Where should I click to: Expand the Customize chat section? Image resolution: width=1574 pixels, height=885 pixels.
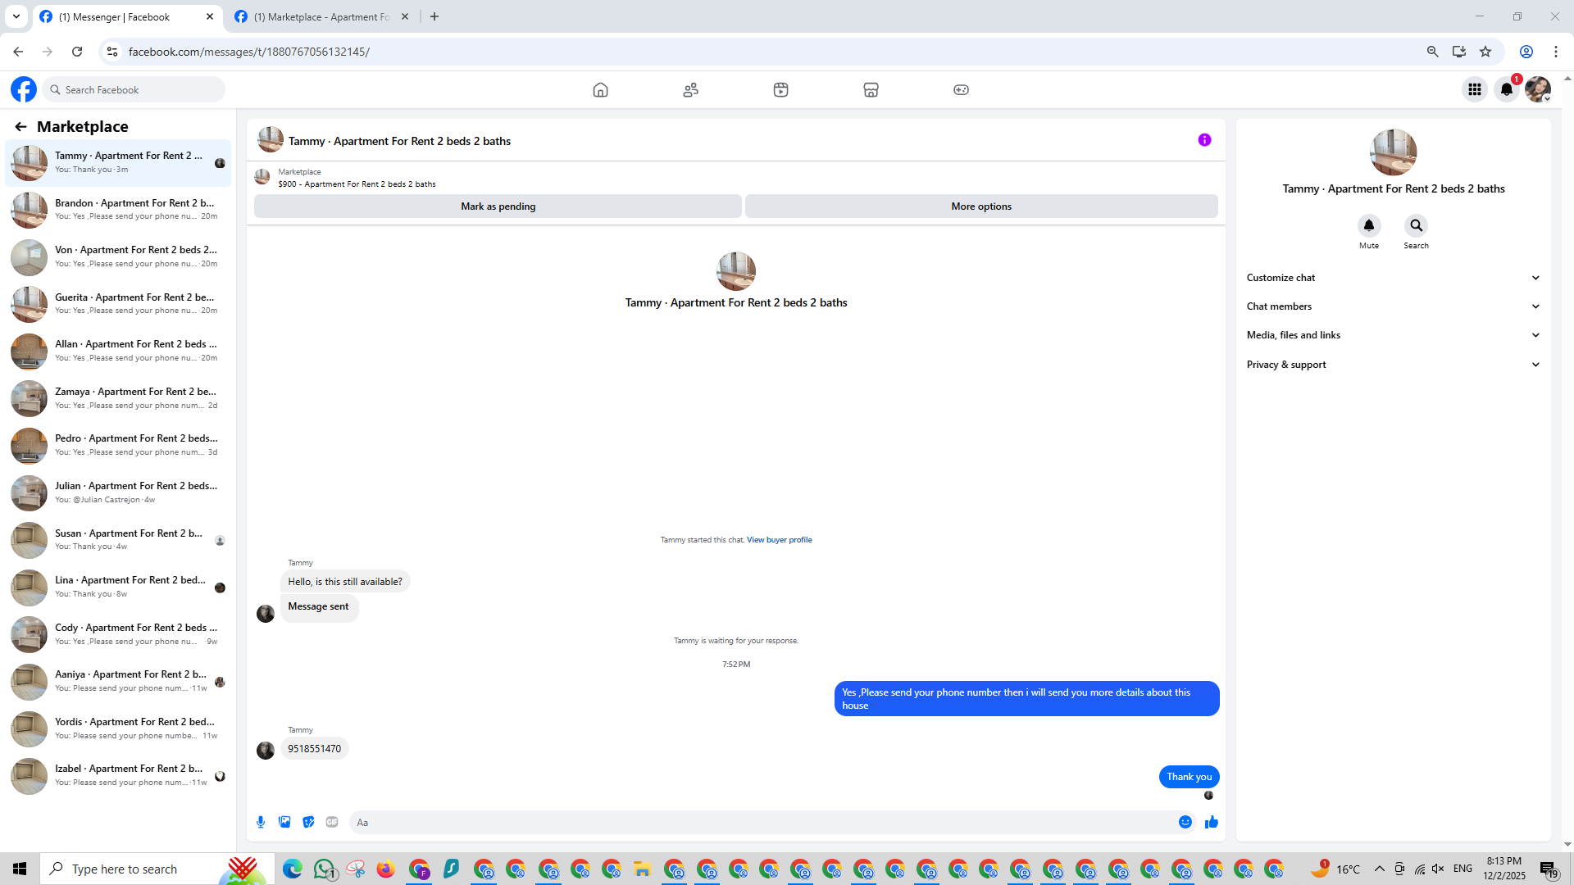(1393, 278)
